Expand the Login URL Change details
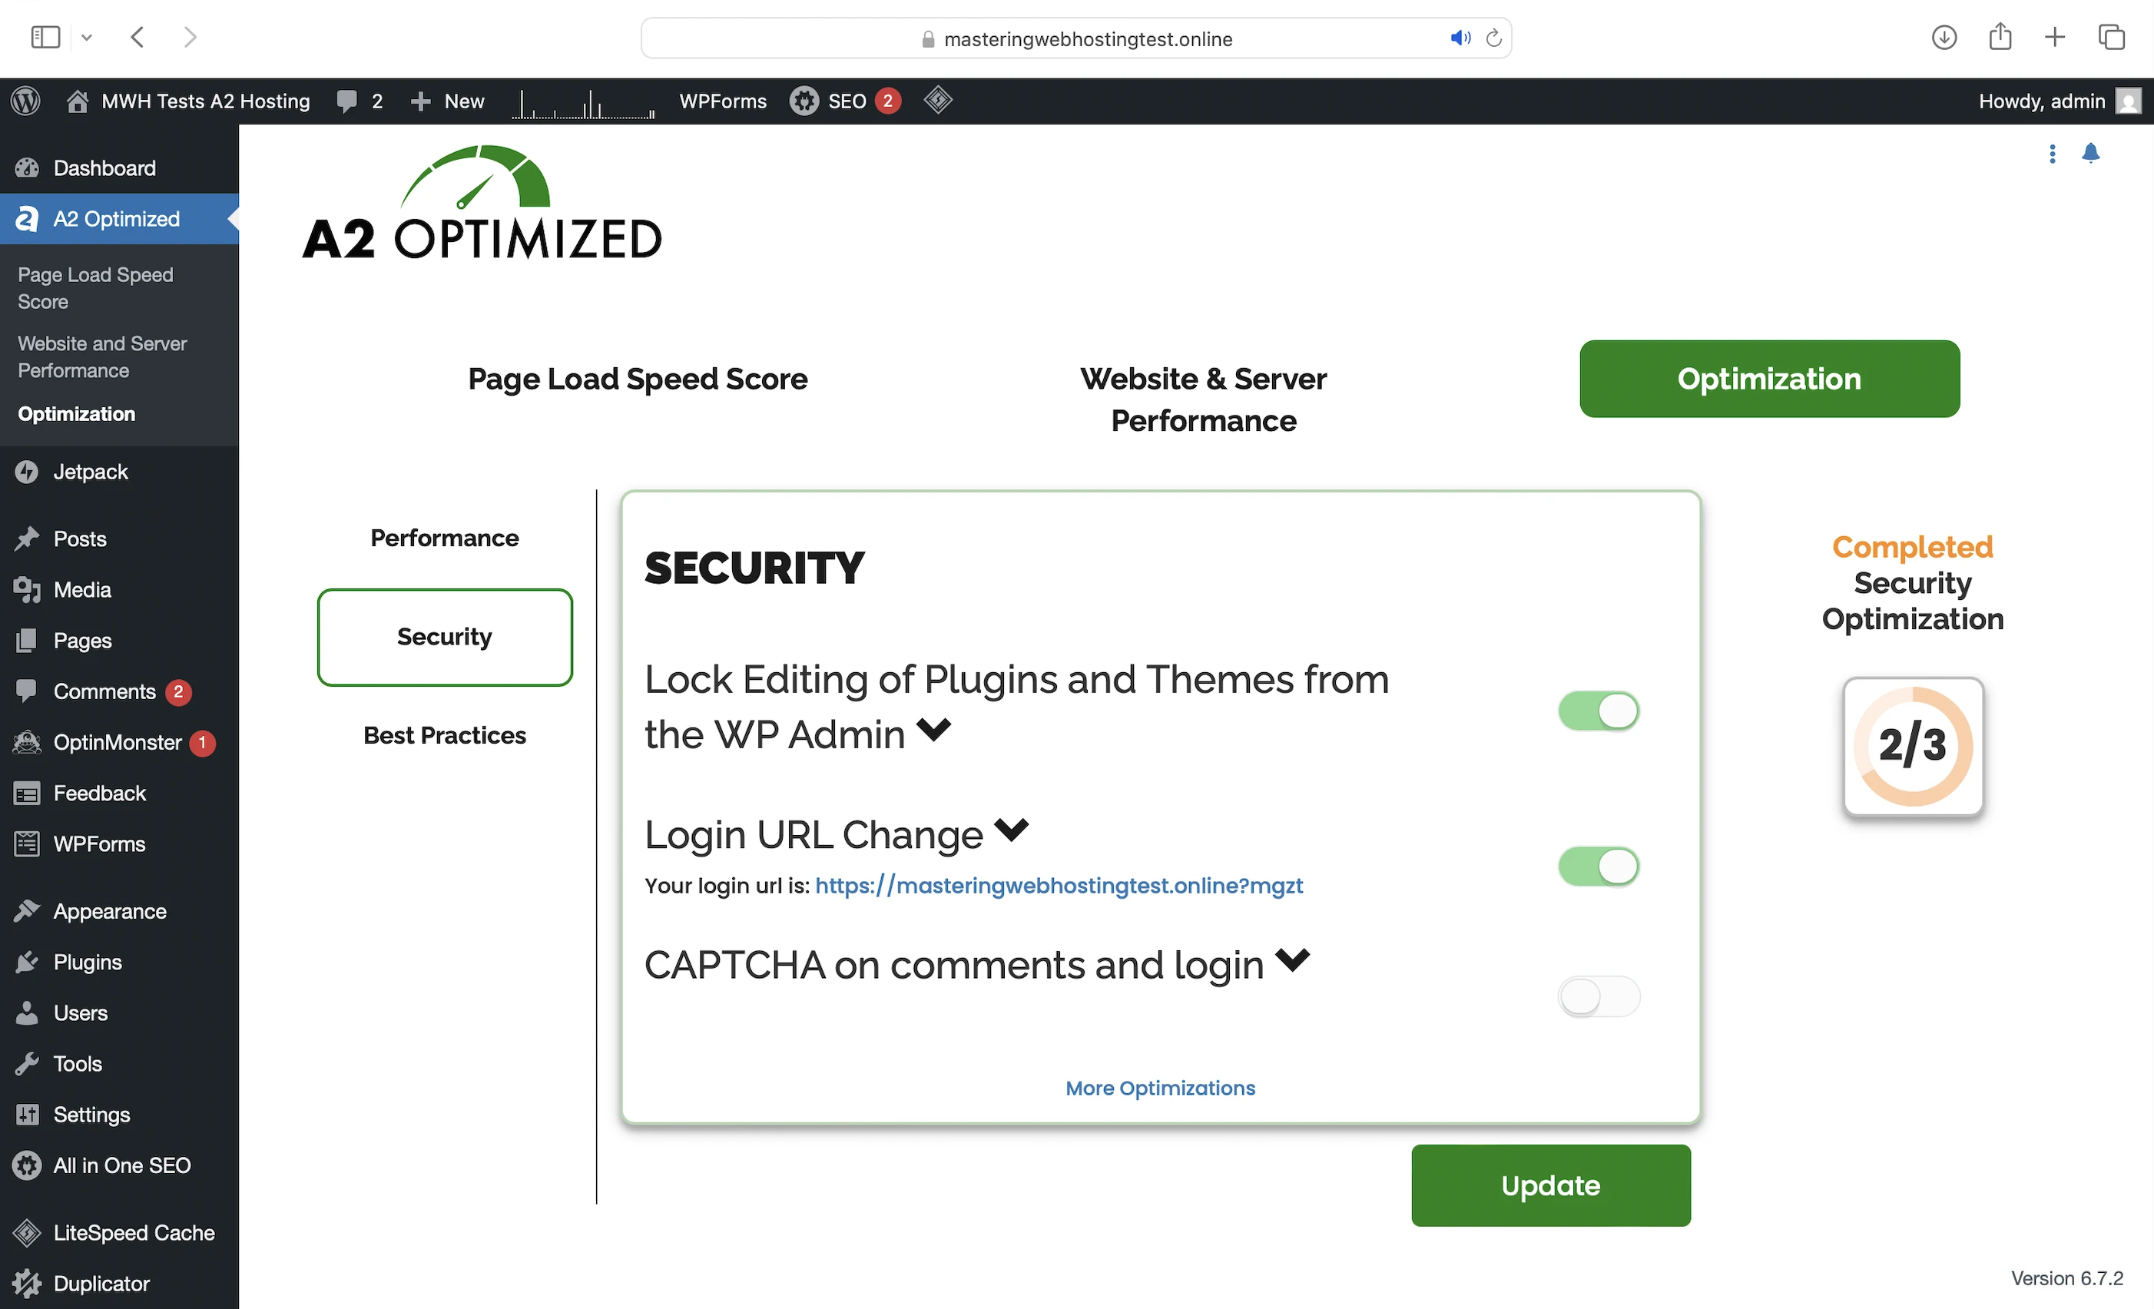The width and height of the screenshot is (2154, 1309). 1012,829
